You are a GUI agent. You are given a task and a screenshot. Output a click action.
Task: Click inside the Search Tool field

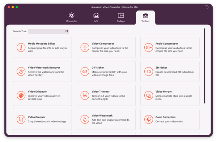(49, 31)
